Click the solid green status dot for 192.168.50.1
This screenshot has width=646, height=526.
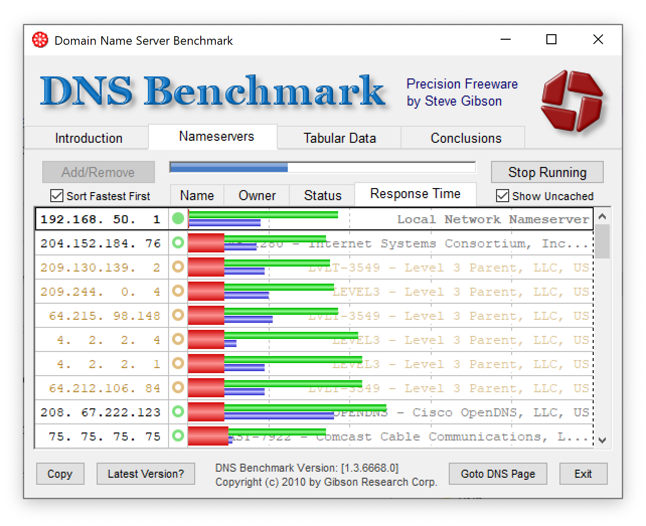(178, 218)
